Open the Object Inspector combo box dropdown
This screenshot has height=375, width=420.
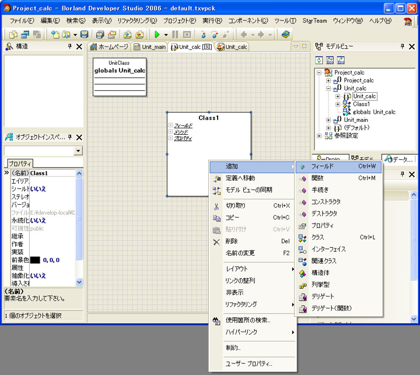coord(78,151)
